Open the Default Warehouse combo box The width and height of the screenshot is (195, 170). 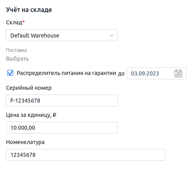point(62,35)
